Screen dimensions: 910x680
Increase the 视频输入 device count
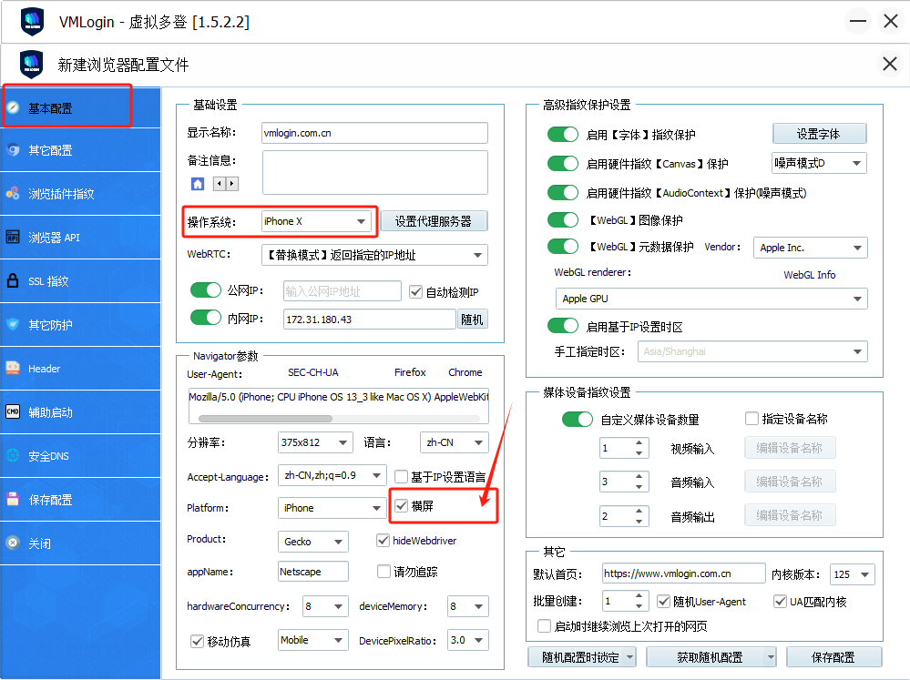(x=639, y=442)
